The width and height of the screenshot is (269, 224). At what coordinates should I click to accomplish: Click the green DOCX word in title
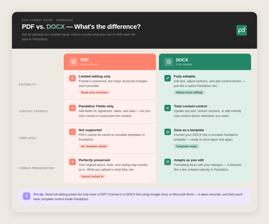pyautogui.click(x=55, y=27)
